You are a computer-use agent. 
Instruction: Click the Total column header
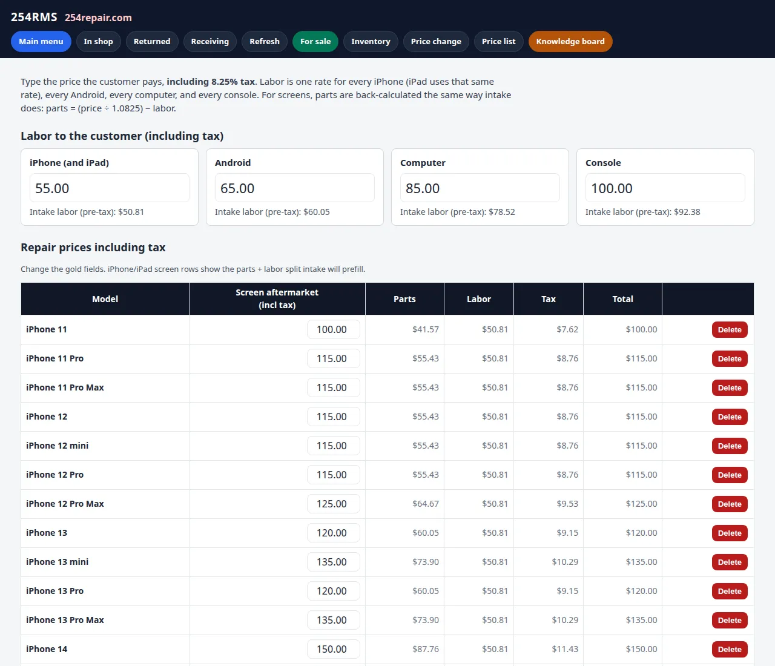pos(622,299)
